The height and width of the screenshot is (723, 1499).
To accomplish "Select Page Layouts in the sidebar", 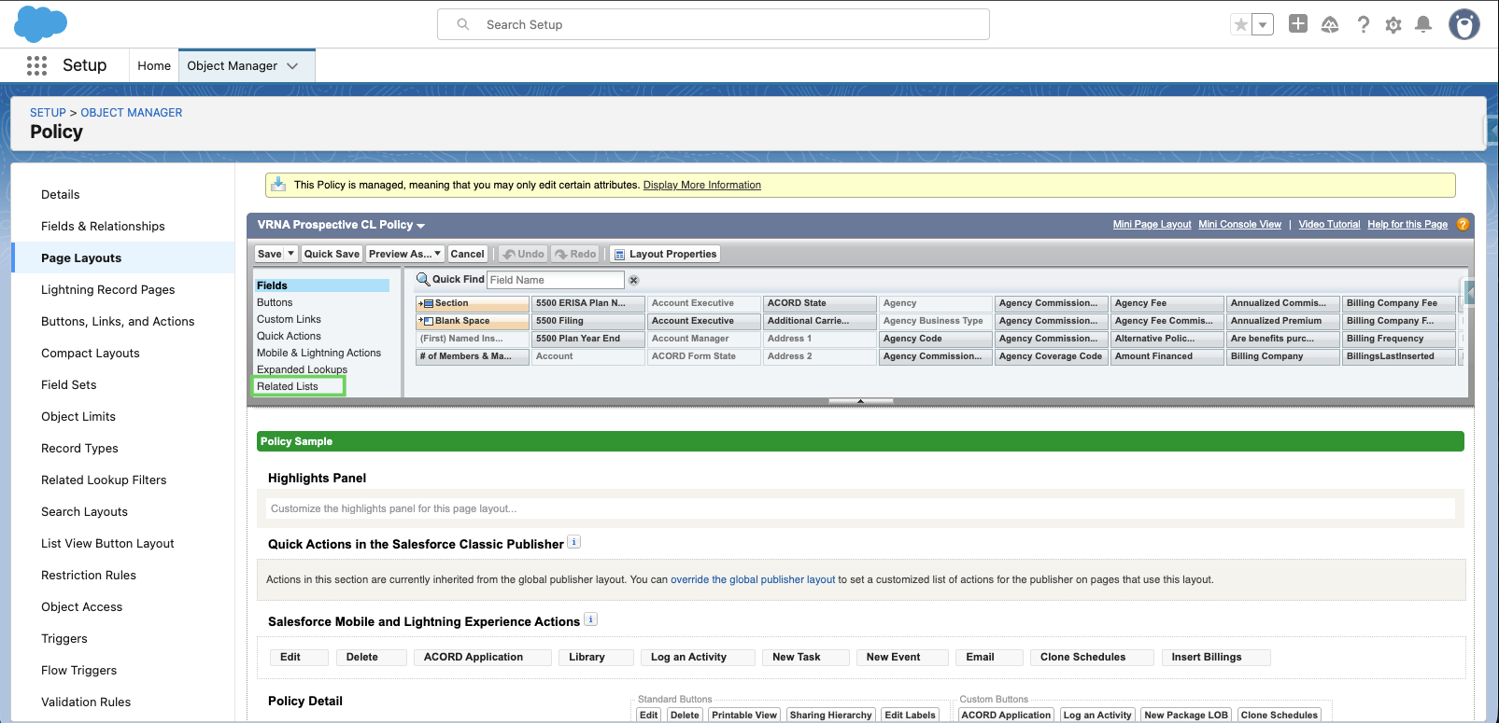I will 81,257.
